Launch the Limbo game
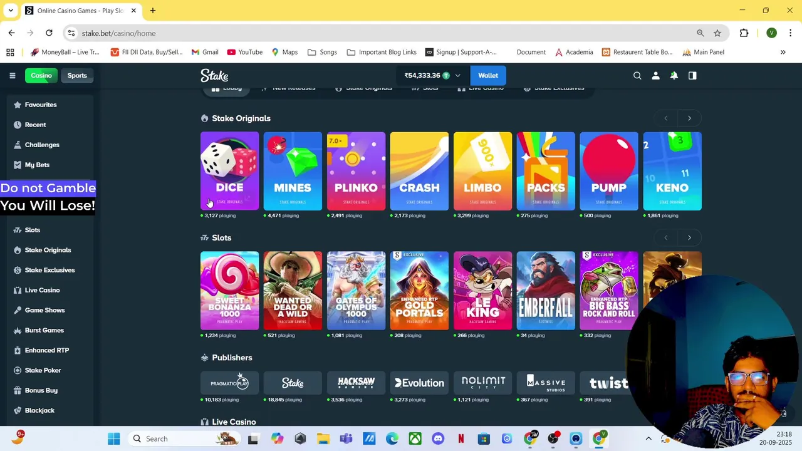 (482, 171)
